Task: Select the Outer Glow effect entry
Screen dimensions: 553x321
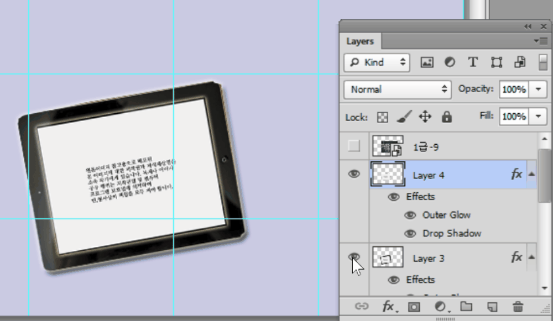Action: [446, 215]
